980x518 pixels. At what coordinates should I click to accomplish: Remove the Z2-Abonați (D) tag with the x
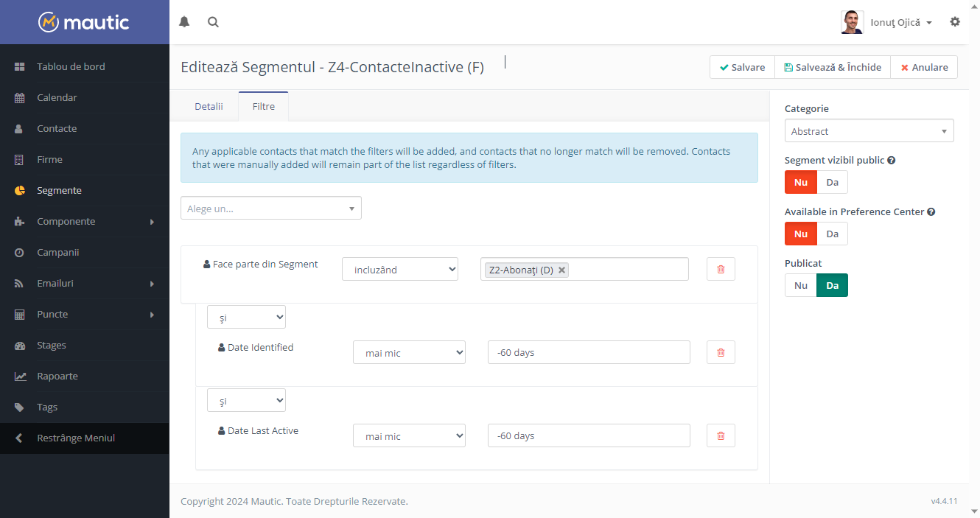tap(561, 270)
